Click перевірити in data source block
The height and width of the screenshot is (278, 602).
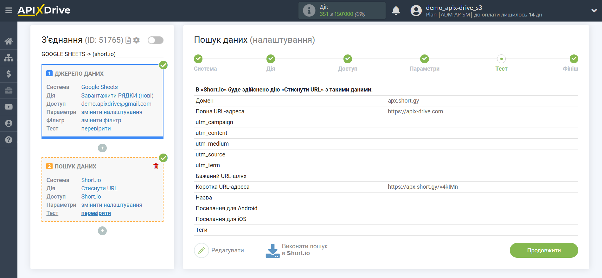pyautogui.click(x=96, y=128)
